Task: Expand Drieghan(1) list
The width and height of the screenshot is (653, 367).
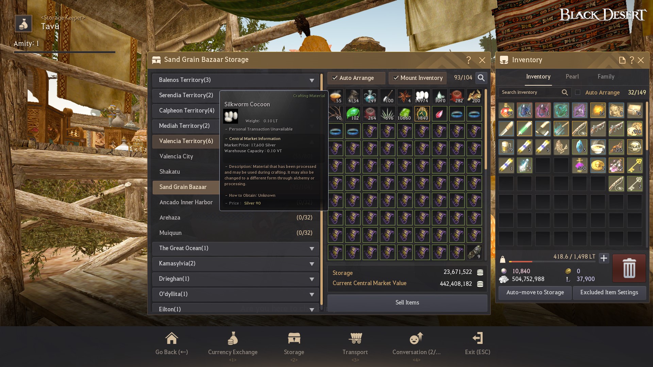Action: [x=235, y=279]
